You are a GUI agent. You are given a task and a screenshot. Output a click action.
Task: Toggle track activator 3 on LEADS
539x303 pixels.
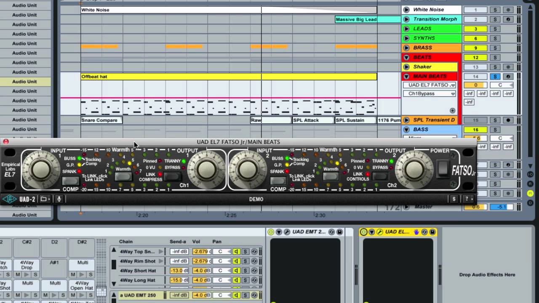(475, 29)
